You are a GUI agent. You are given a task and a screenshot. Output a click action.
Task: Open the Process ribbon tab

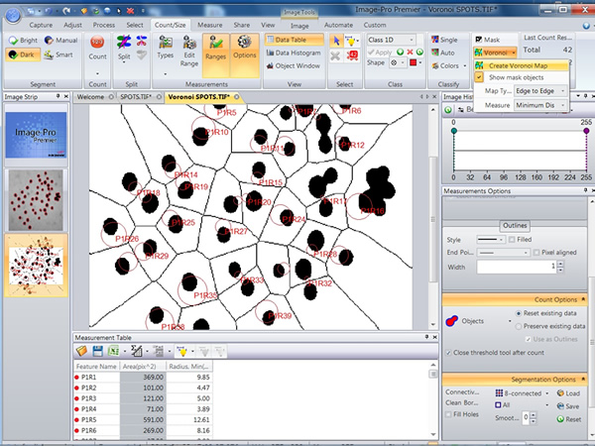click(x=103, y=25)
